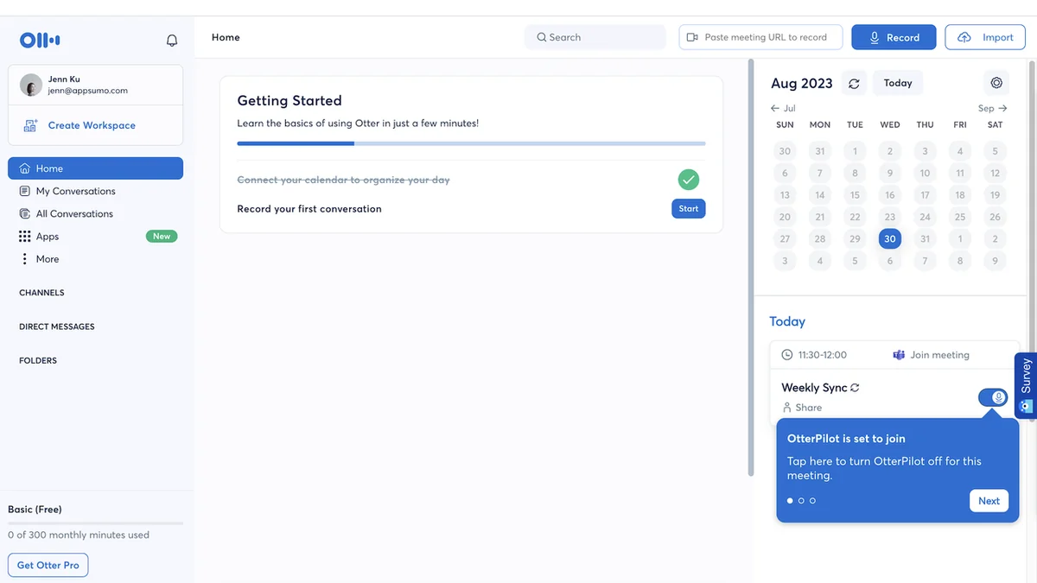This screenshot has height=583, width=1037.
Task: Open the Apps grid icon in sidebar
Action: pos(24,235)
